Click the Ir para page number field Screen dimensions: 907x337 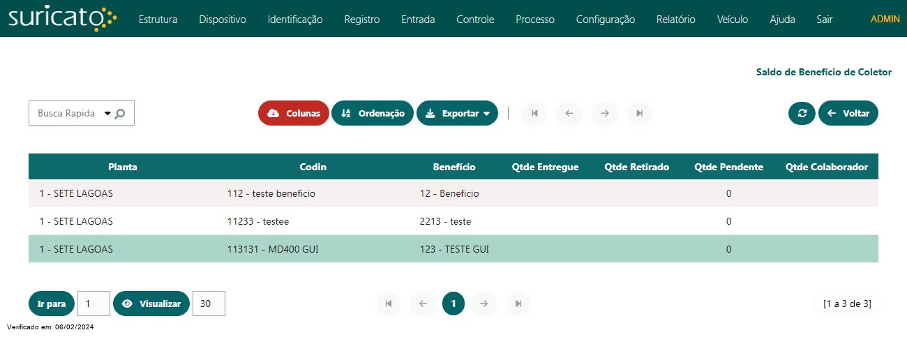pyautogui.click(x=93, y=304)
